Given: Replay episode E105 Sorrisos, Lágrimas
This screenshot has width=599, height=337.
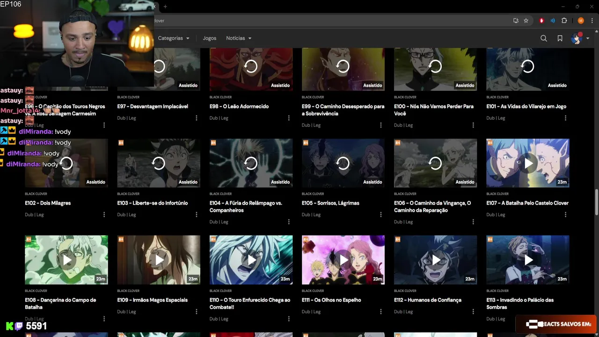Looking at the screenshot, I should point(343,163).
